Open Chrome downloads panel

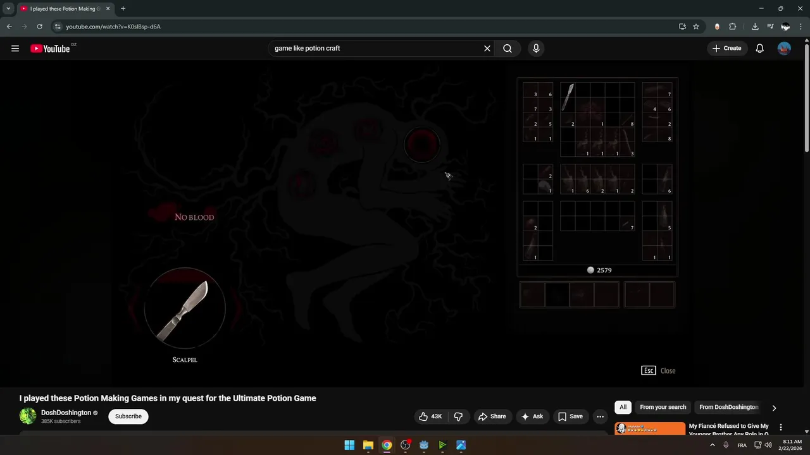pyautogui.click(x=755, y=27)
